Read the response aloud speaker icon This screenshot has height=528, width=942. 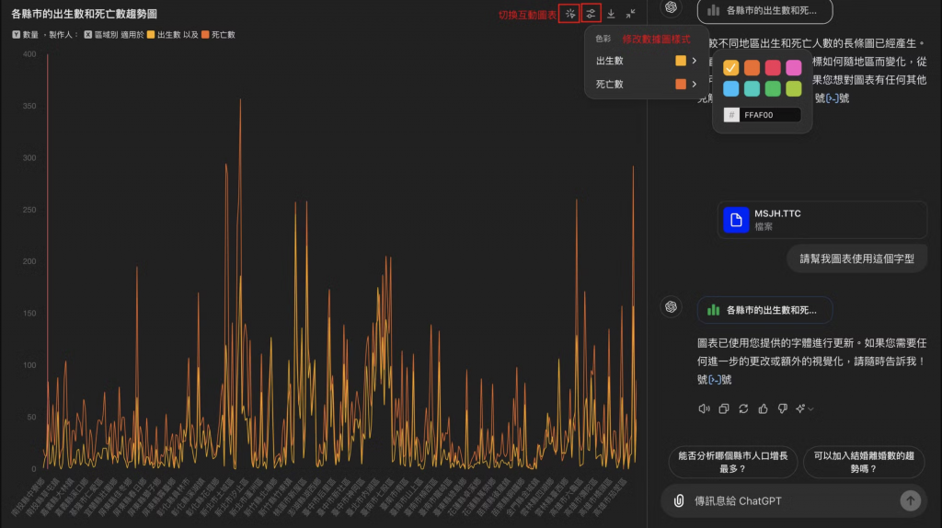point(704,408)
